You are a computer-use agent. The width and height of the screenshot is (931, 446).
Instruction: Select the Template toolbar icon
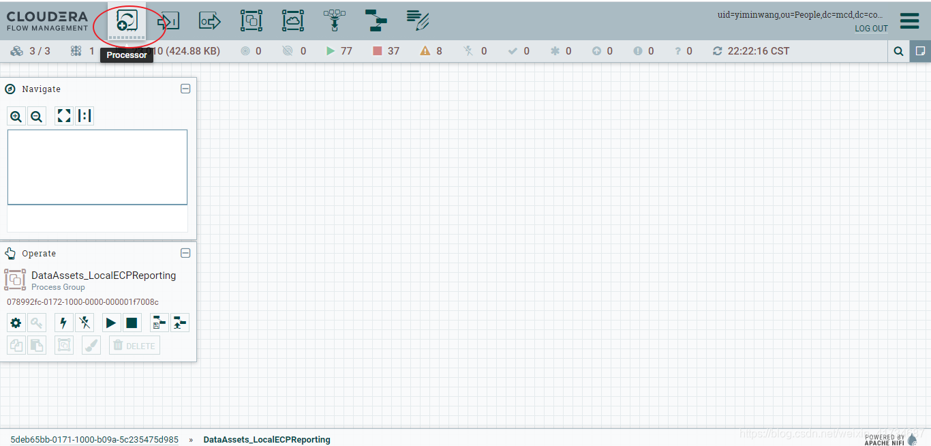click(376, 21)
